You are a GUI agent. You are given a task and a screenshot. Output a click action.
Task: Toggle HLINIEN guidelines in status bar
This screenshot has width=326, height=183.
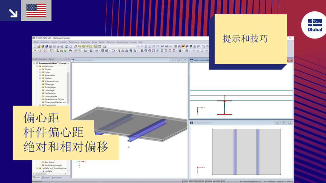click(x=217, y=181)
